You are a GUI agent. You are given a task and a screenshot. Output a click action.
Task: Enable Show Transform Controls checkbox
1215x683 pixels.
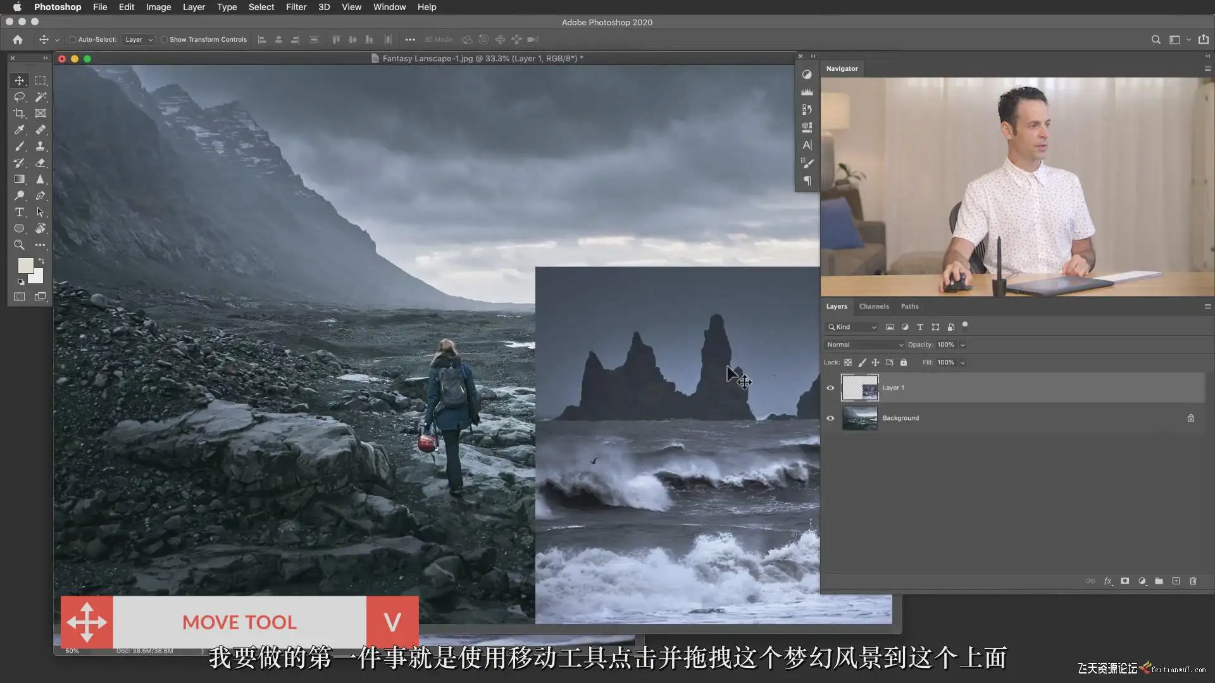click(164, 39)
